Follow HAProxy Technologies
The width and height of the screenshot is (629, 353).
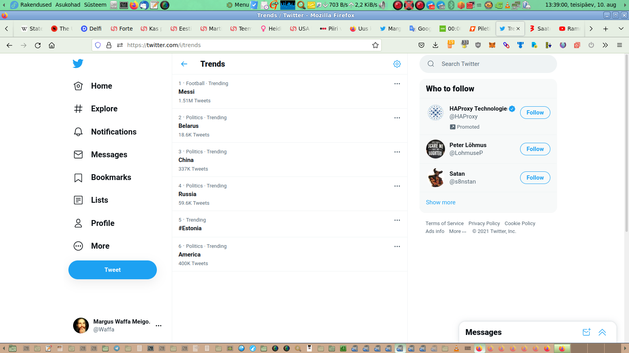click(535, 113)
